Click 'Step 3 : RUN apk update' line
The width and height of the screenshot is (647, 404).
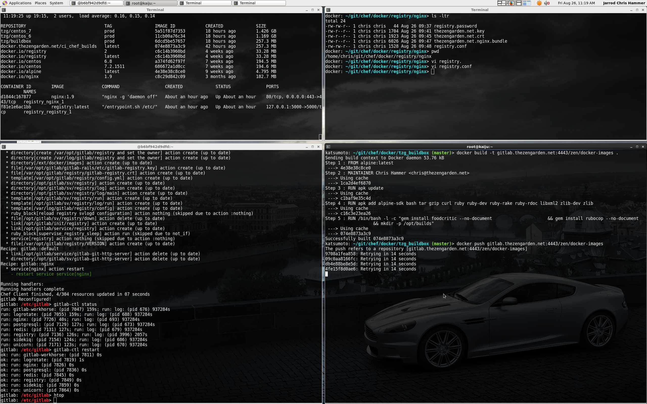354,188
